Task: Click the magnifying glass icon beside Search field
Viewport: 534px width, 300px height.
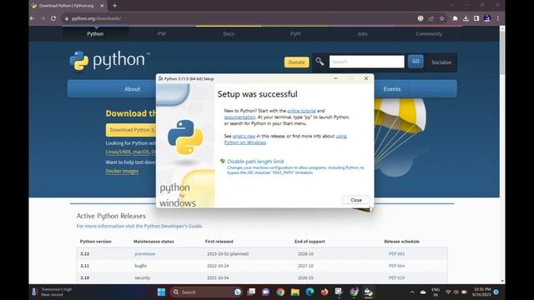Action: 320,62
